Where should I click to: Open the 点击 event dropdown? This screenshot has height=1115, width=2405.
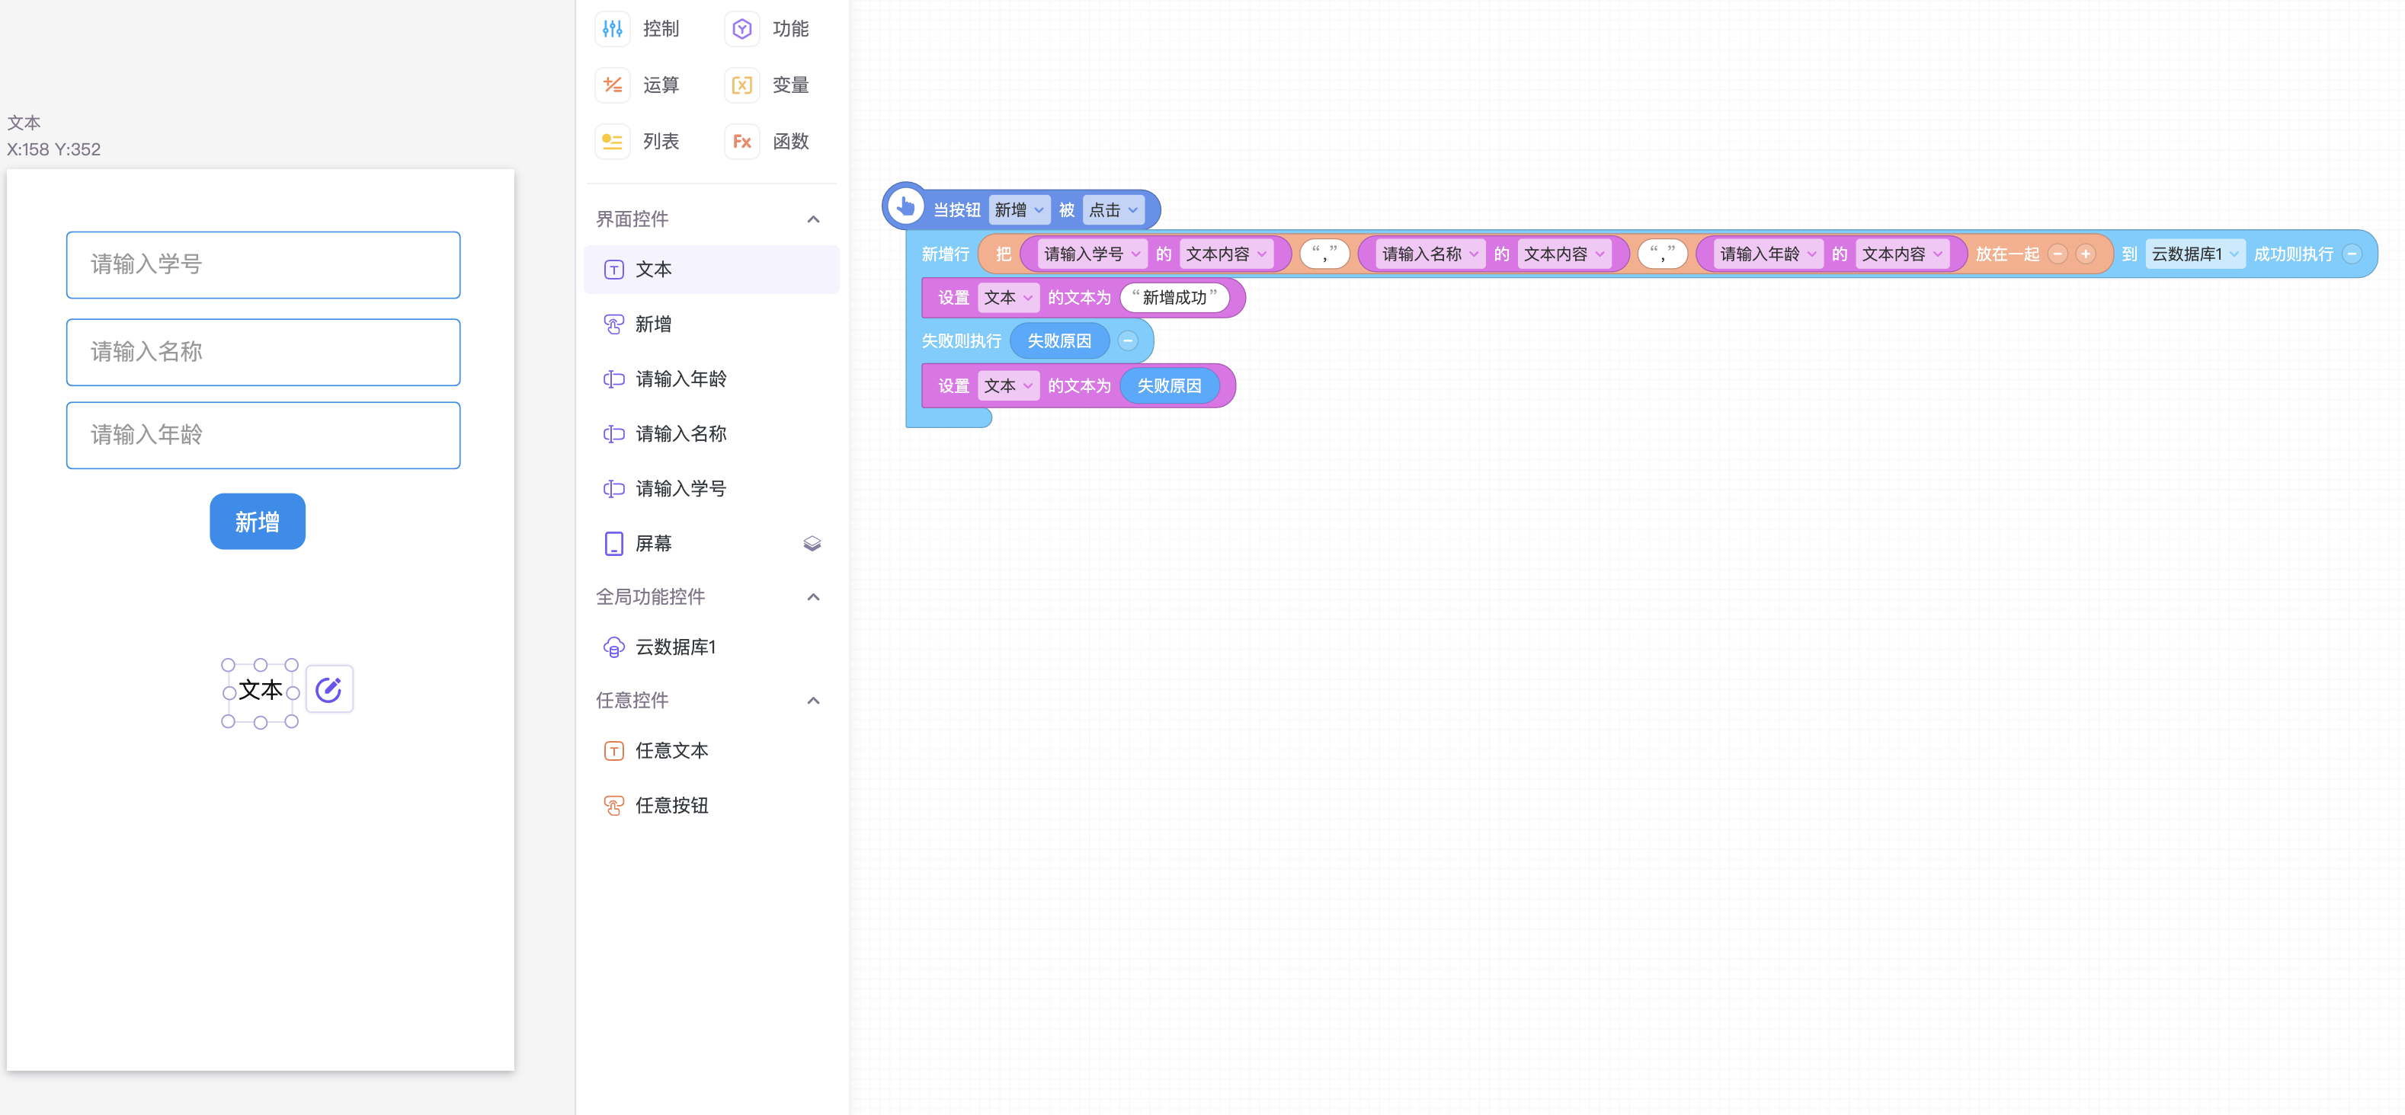pyautogui.click(x=1113, y=210)
